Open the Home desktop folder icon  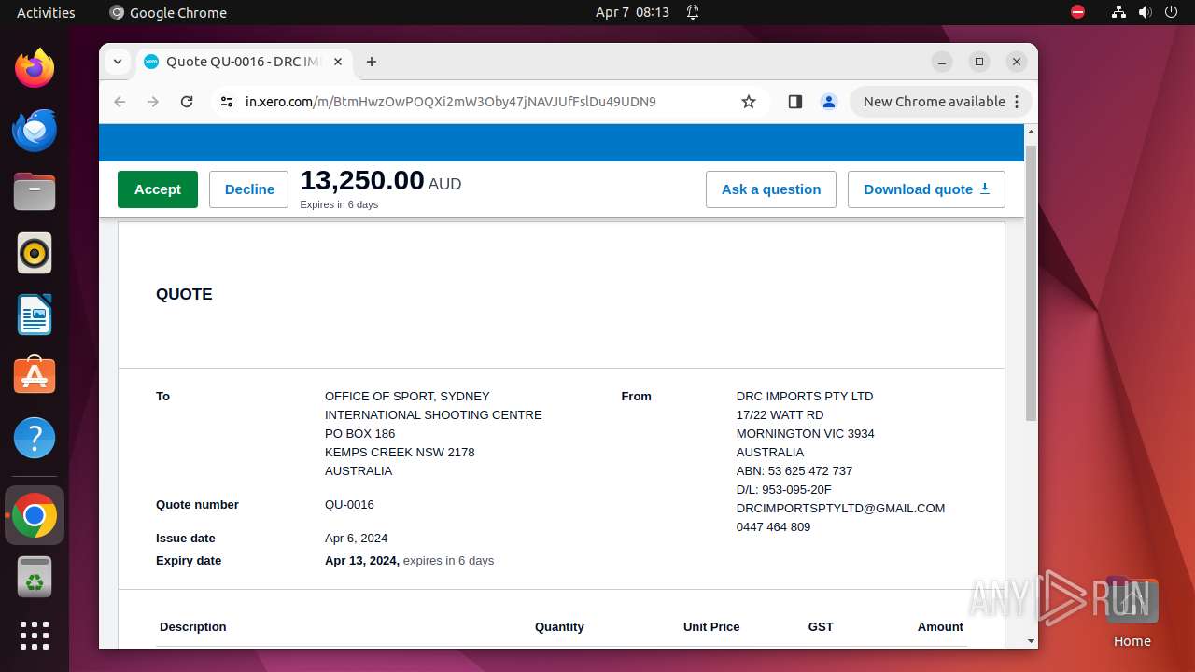pyautogui.click(x=1132, y=612)
